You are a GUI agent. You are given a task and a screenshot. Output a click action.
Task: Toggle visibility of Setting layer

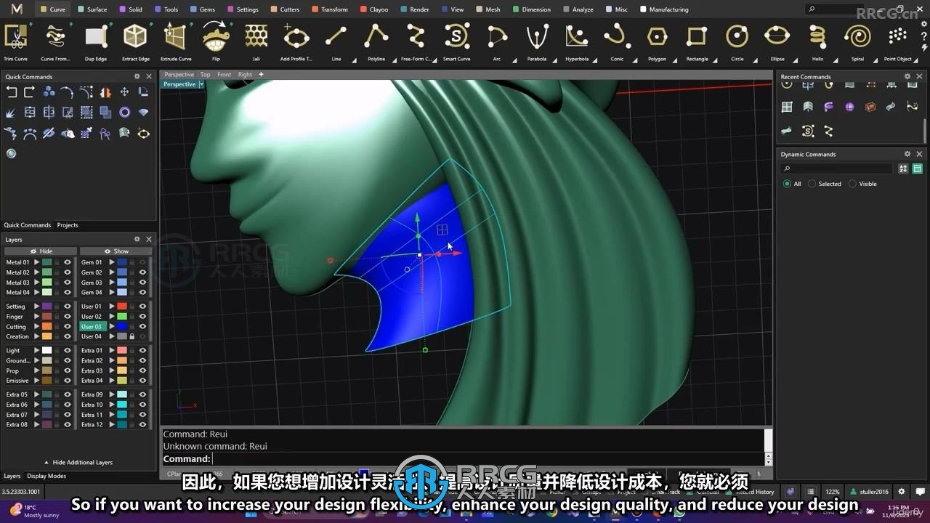point(68,307)
